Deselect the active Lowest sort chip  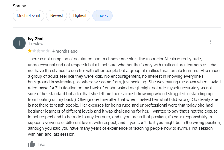pyautogui.click(x=102, y=16)
